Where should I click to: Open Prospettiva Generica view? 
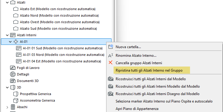(x=36, y=94)
